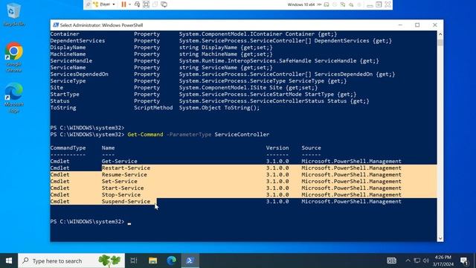Open the VMware Player menu
The width and height of the screenshot is (476, 268).
click(x=104, y=4)
